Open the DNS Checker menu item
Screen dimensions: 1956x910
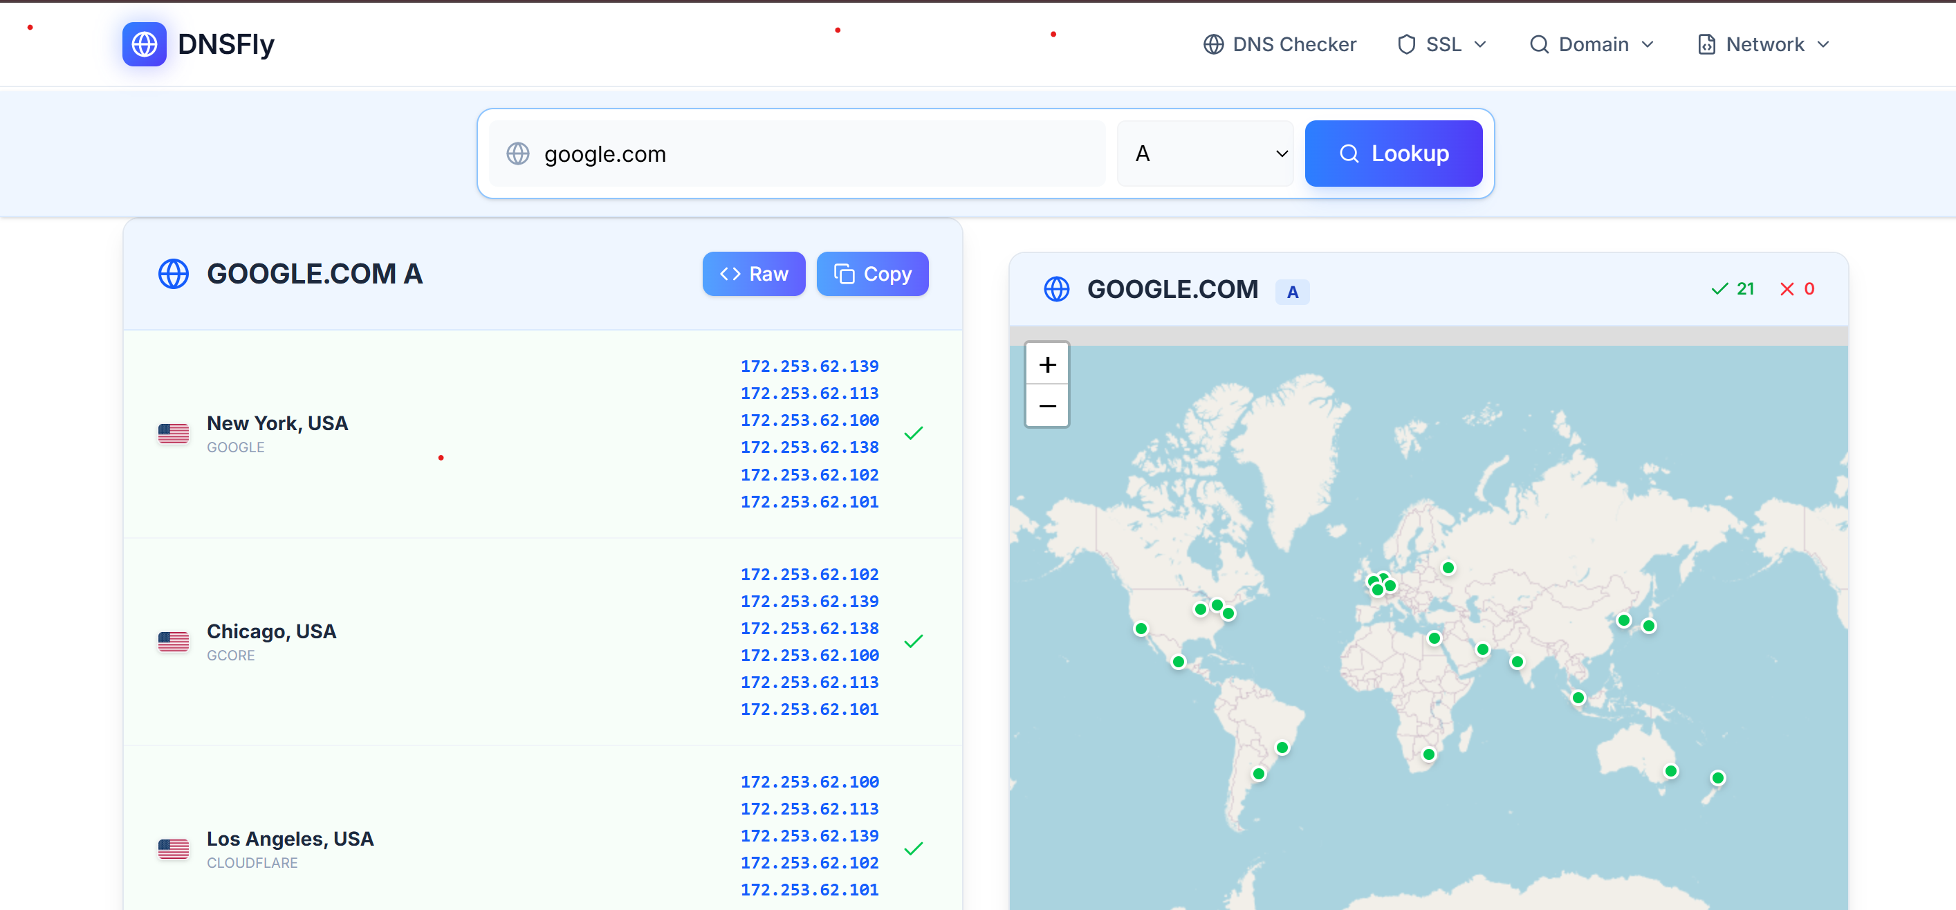(1280, 44)
